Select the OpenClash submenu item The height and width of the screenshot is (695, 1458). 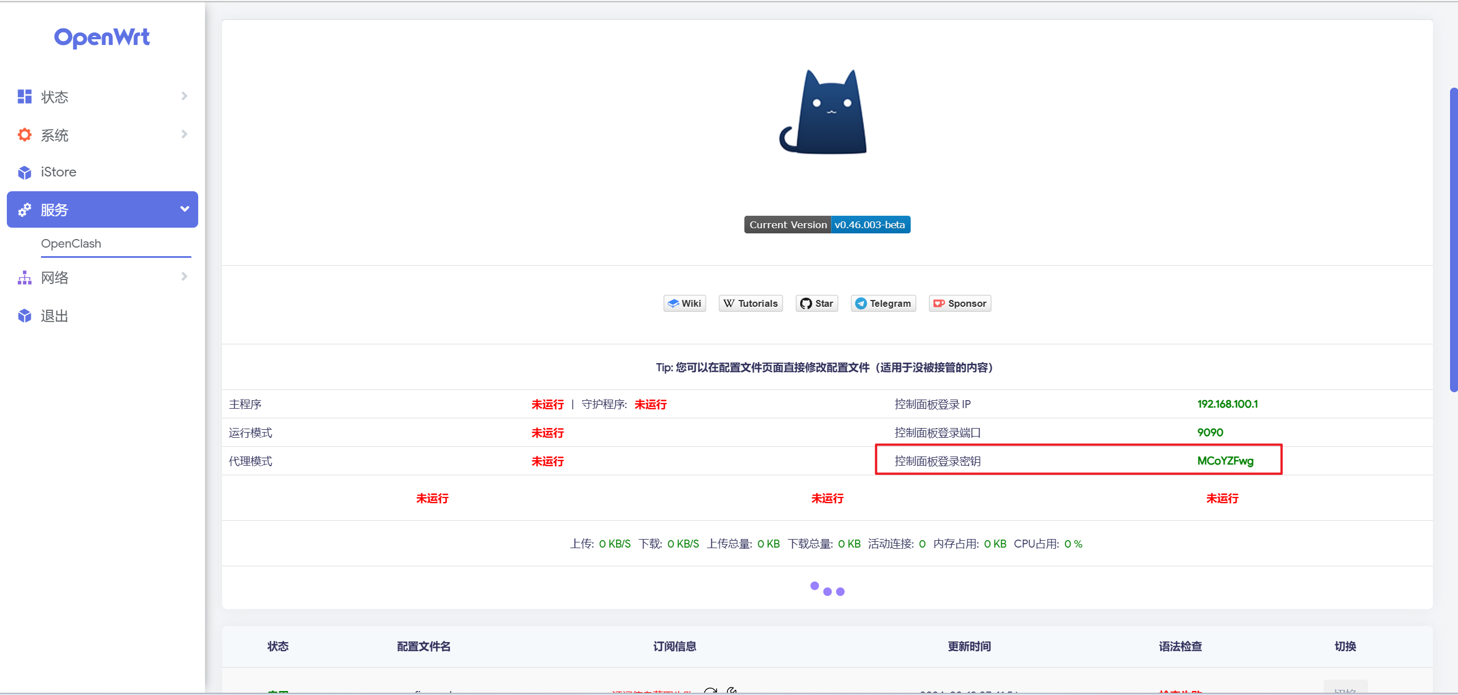(x=71, y=244)
